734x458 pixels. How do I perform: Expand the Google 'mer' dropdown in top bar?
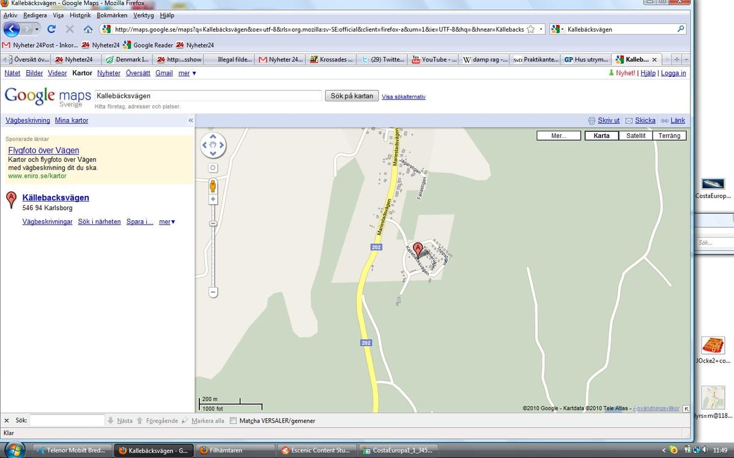coord(187,73)
